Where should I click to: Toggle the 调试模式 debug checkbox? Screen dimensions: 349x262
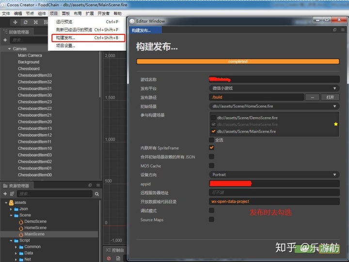(211, 210)
